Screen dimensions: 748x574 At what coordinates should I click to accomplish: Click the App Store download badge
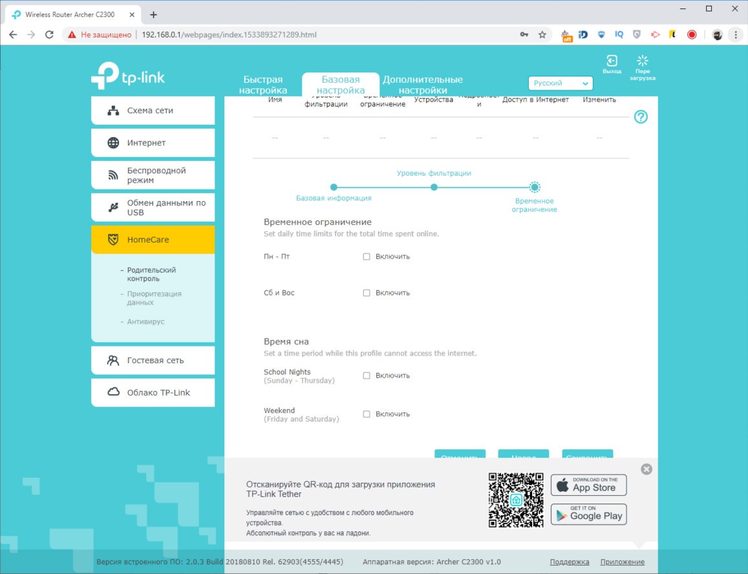pyautogui.click(x=588, y=485)
